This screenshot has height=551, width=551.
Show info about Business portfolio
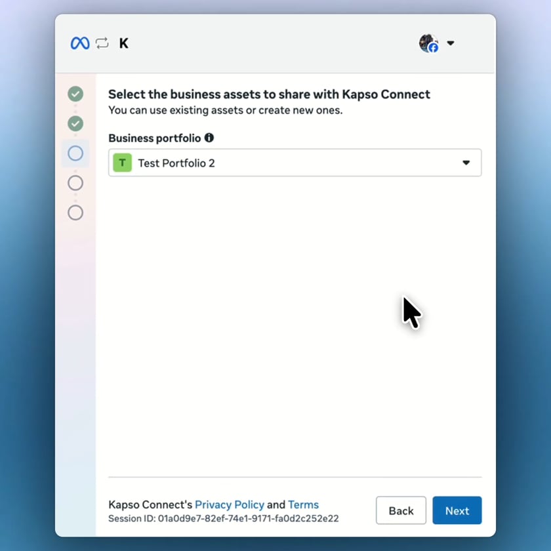click(209, 138)
